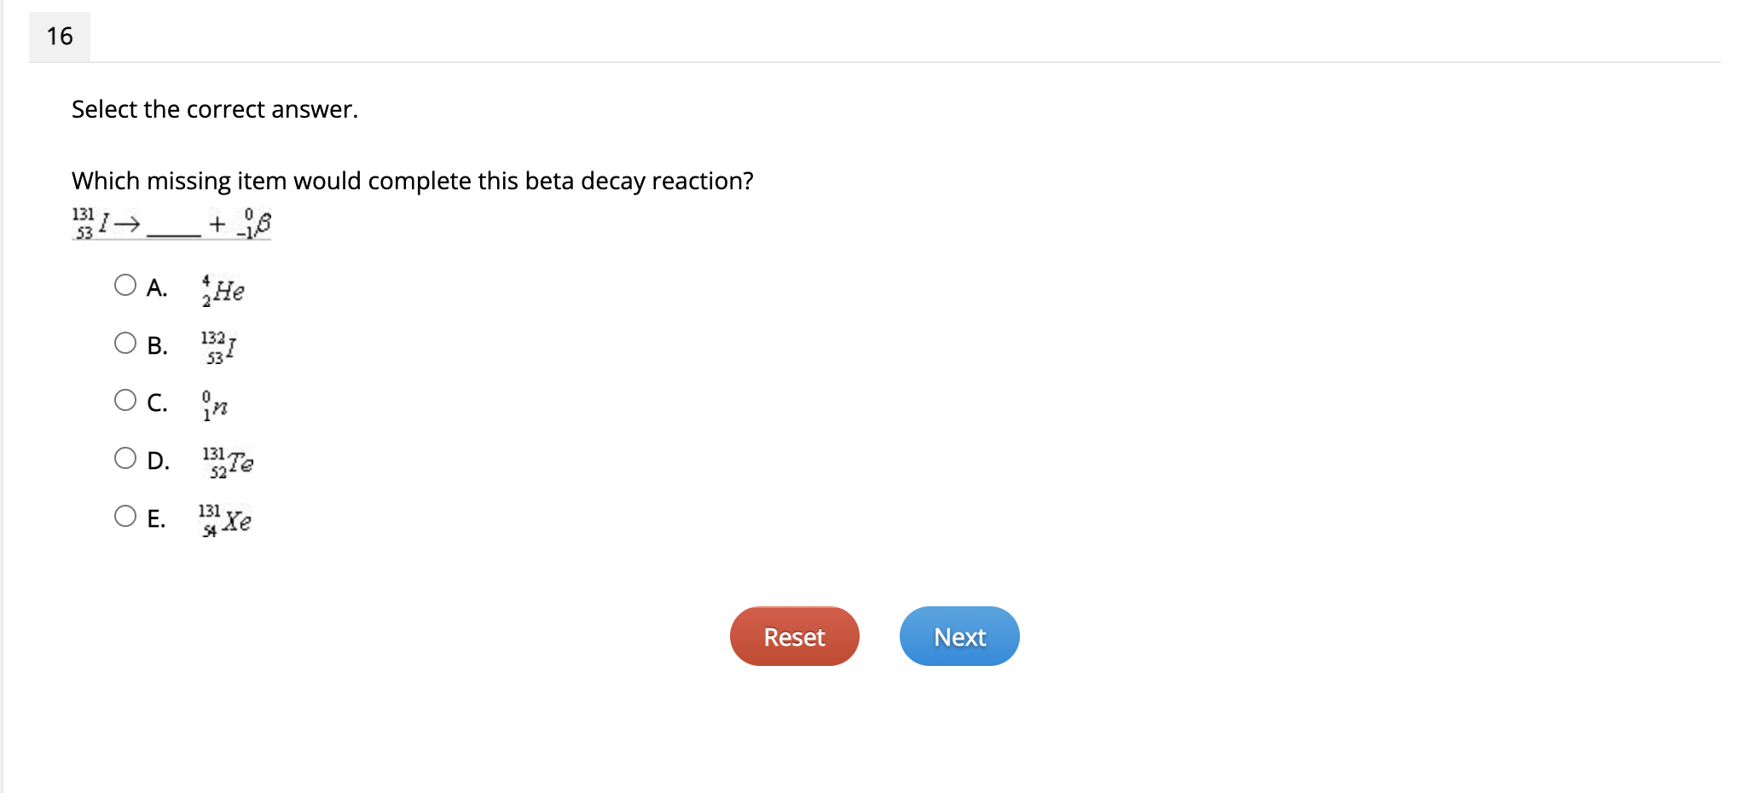Screen dimensions: 1738x793
Task: Click the option label letter A
Action: (156, 287)
